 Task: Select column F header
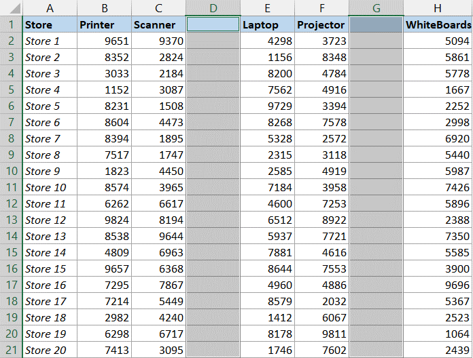[322, 8]
